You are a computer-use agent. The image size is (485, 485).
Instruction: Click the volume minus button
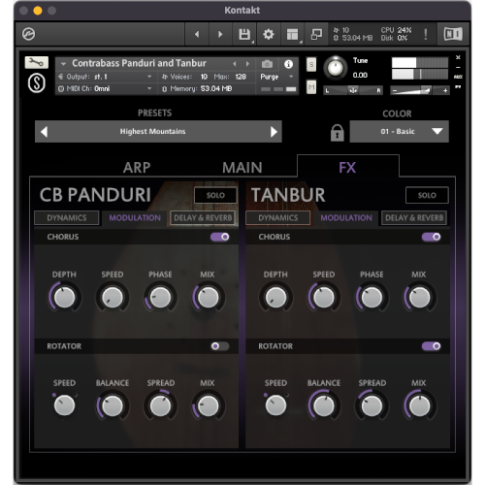[394, 90]
